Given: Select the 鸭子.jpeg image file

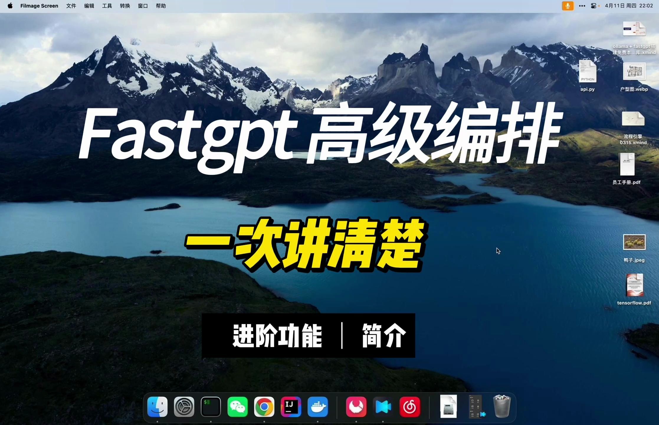Looking at the screenshot, I should click(634, 248).
